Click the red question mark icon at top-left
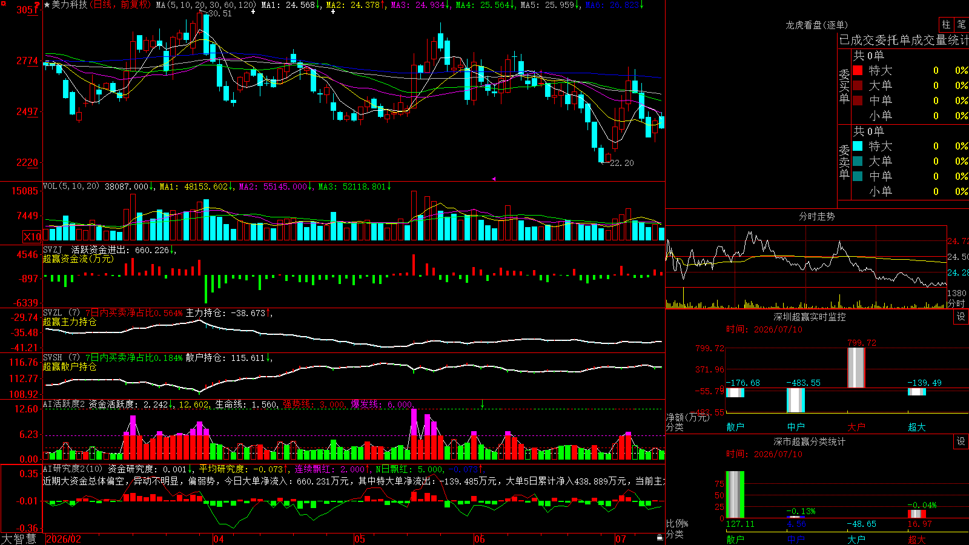This screenshot has width=969, height=545. point(37,5)
